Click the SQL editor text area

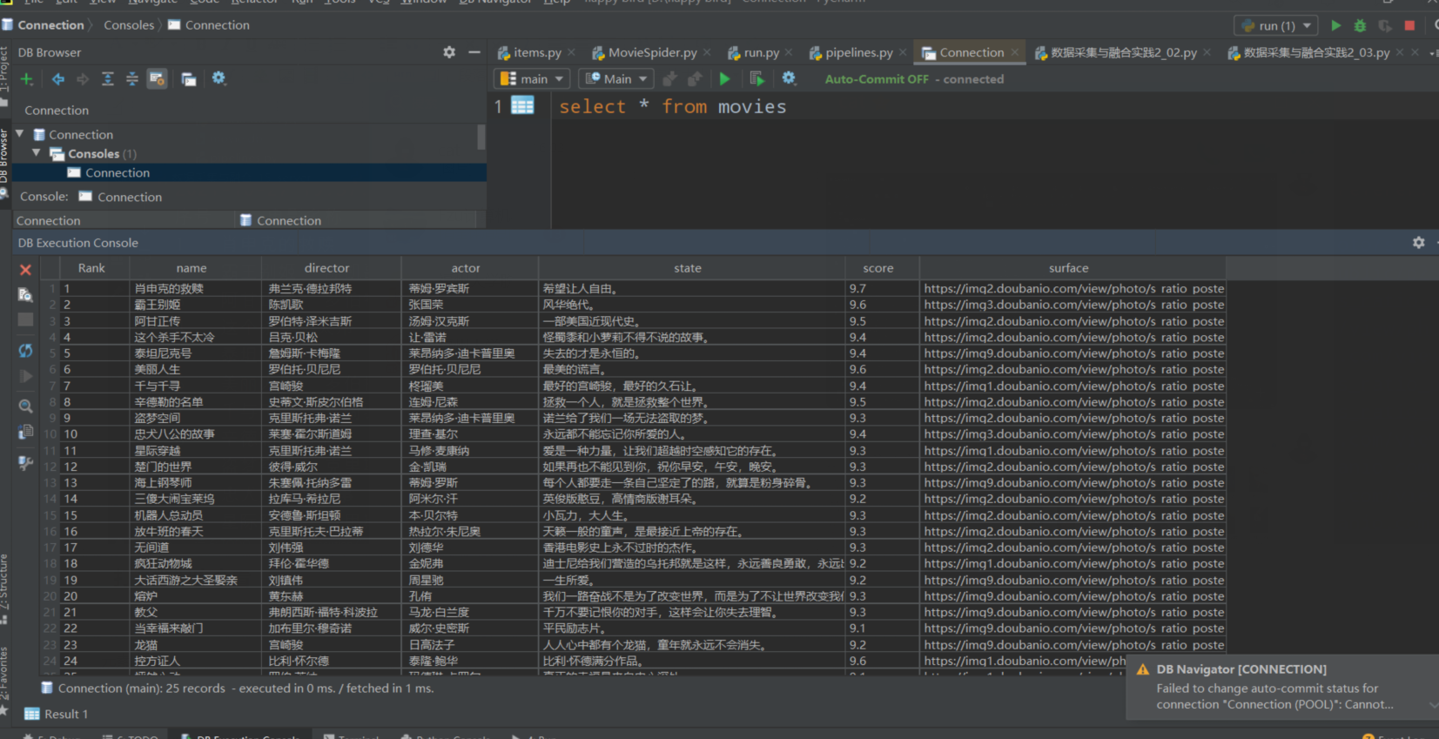[x=994, y=161]
